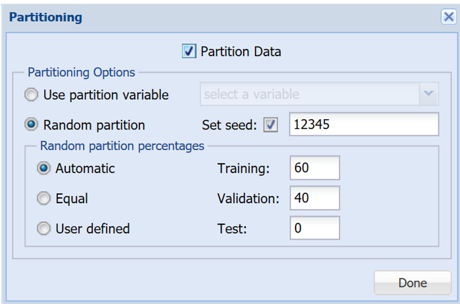Select the Use partition variable radio button
Image resolution: width=460 pixels, height=304 pixels.
[x=32, y=95]
